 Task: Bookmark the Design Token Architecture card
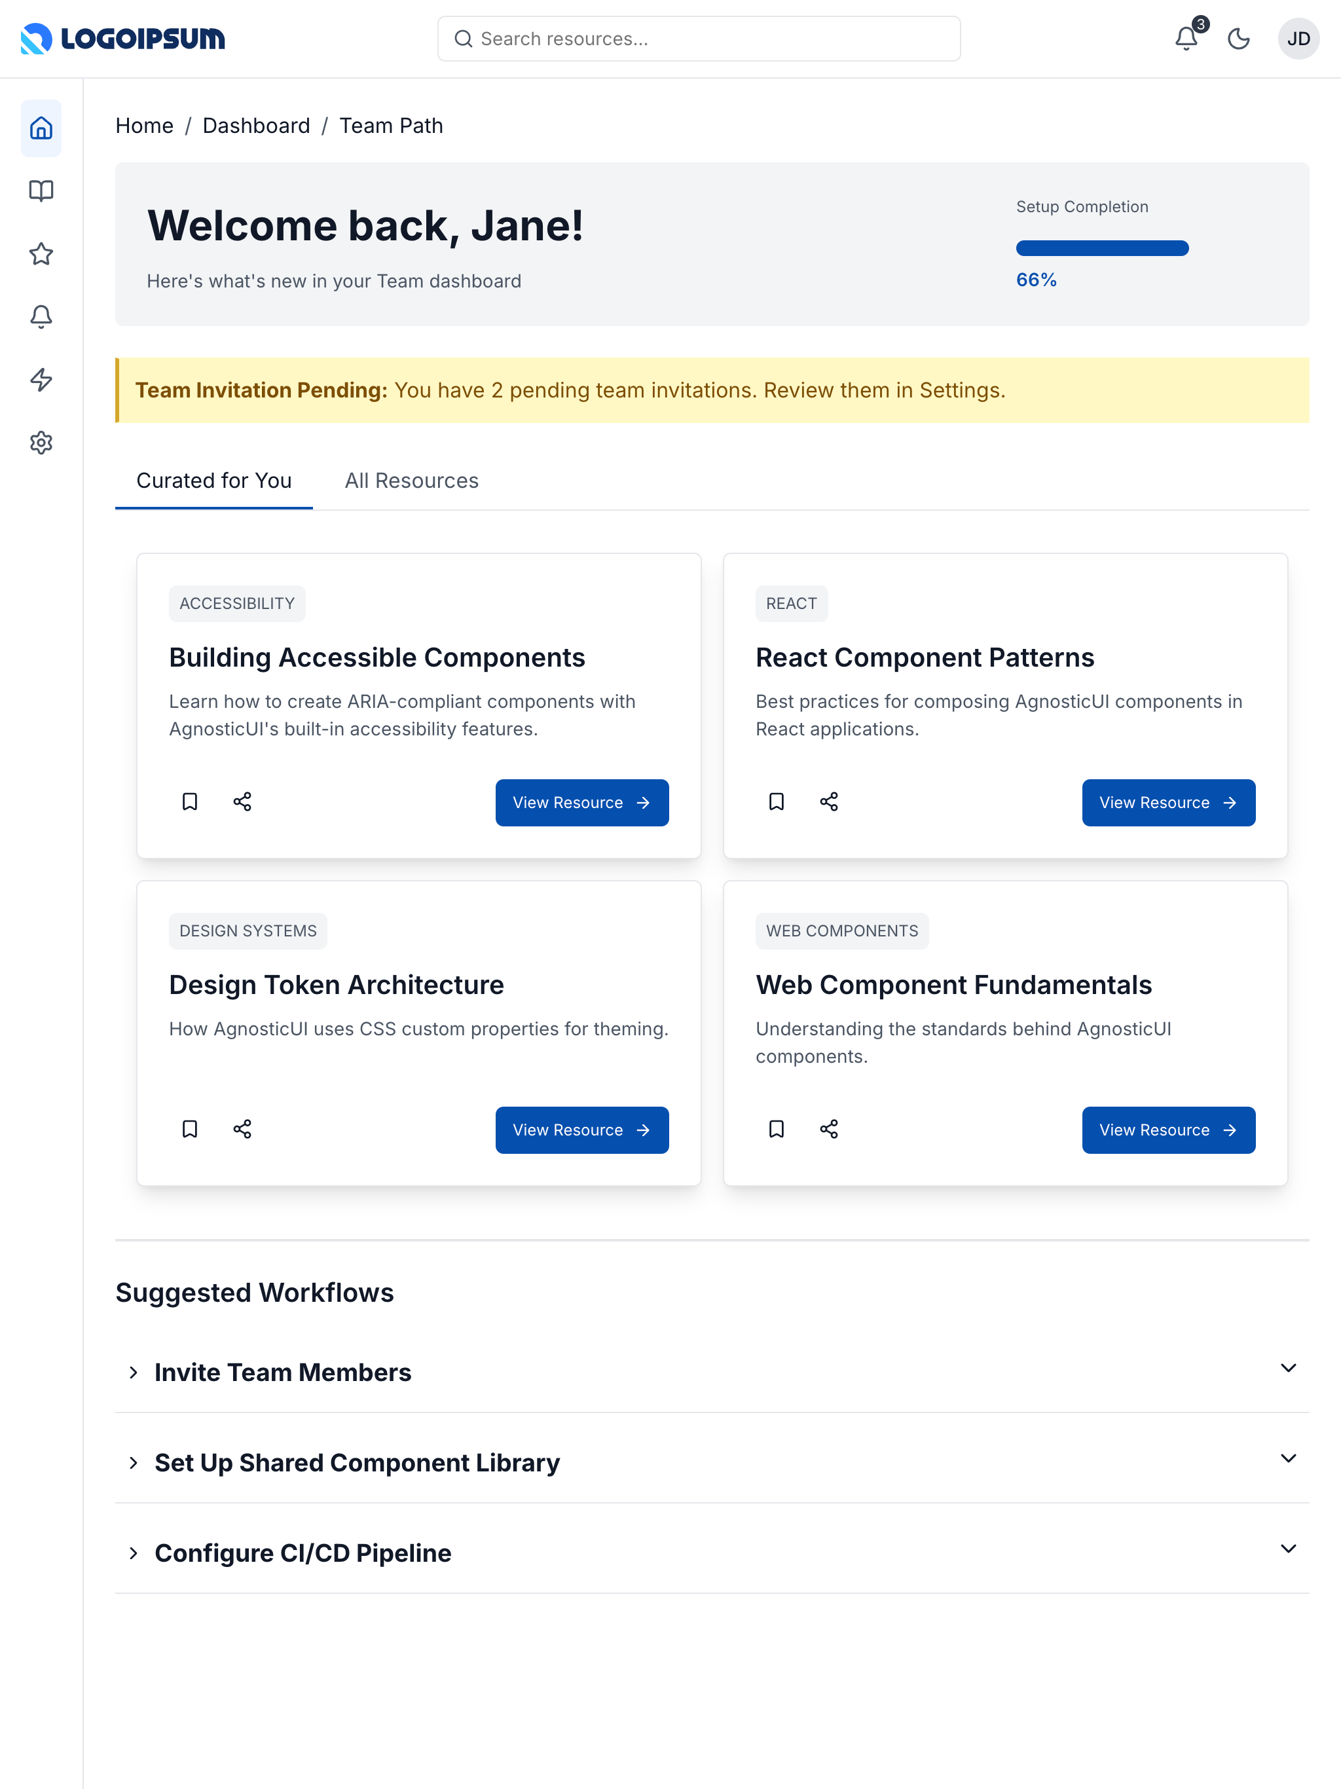190,1129
